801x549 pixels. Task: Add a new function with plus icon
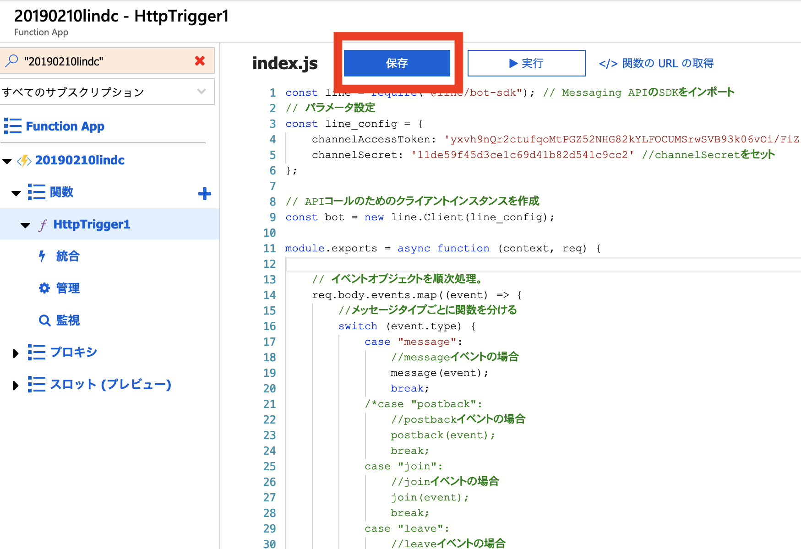[204, 194]
